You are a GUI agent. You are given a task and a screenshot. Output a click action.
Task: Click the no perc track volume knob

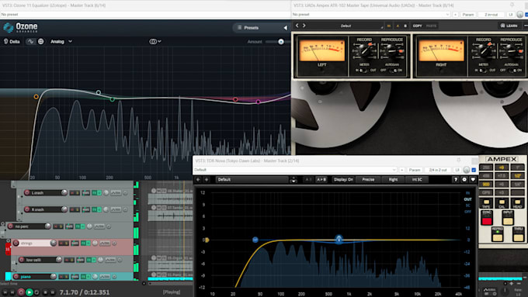coord(48,226)
